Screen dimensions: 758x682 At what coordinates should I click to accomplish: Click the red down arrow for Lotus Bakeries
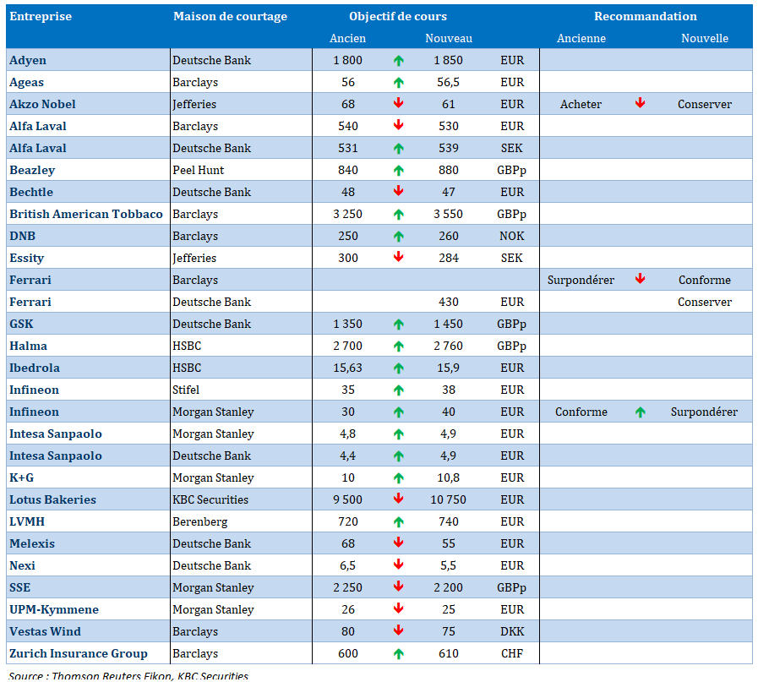[398, 499]
